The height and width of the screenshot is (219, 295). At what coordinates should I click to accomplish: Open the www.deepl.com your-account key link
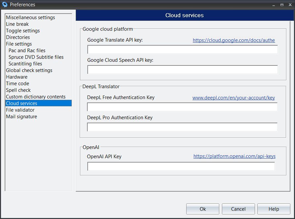[234, 98]
